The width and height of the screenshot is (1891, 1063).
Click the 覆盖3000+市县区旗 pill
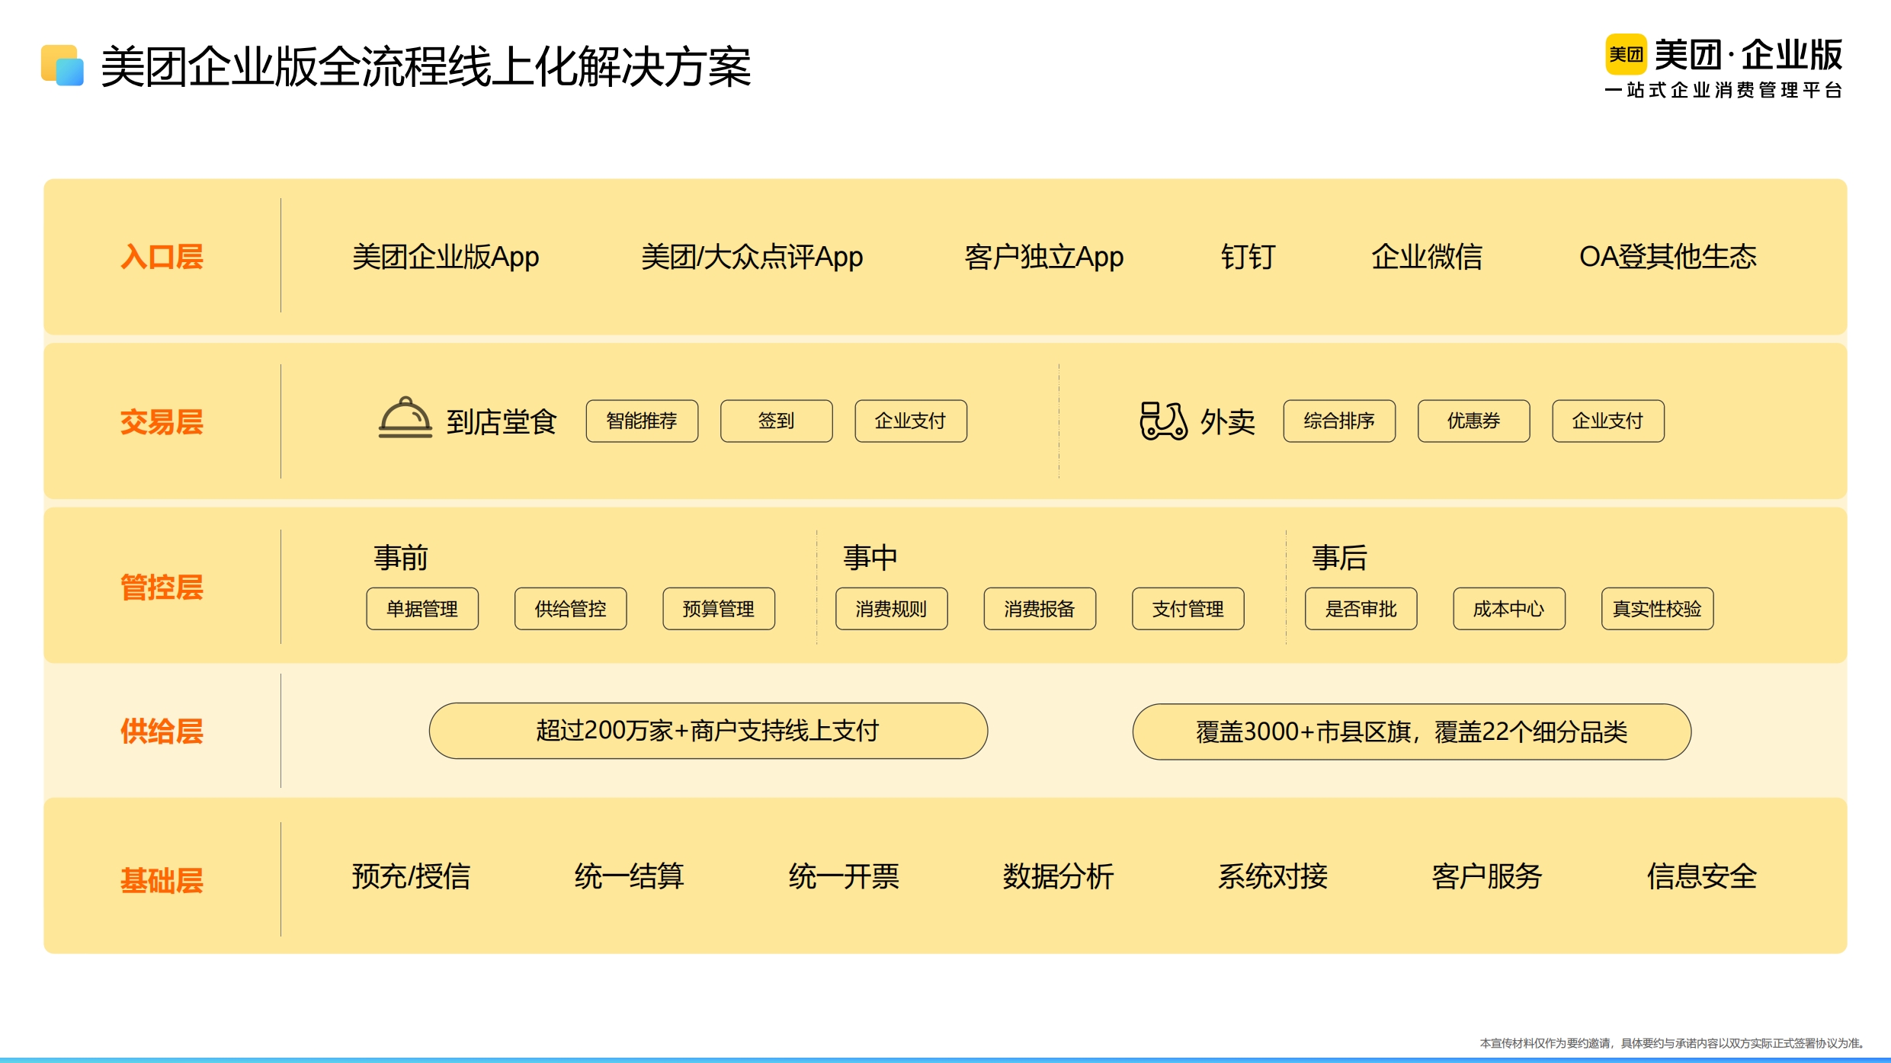coord(1412,732)
